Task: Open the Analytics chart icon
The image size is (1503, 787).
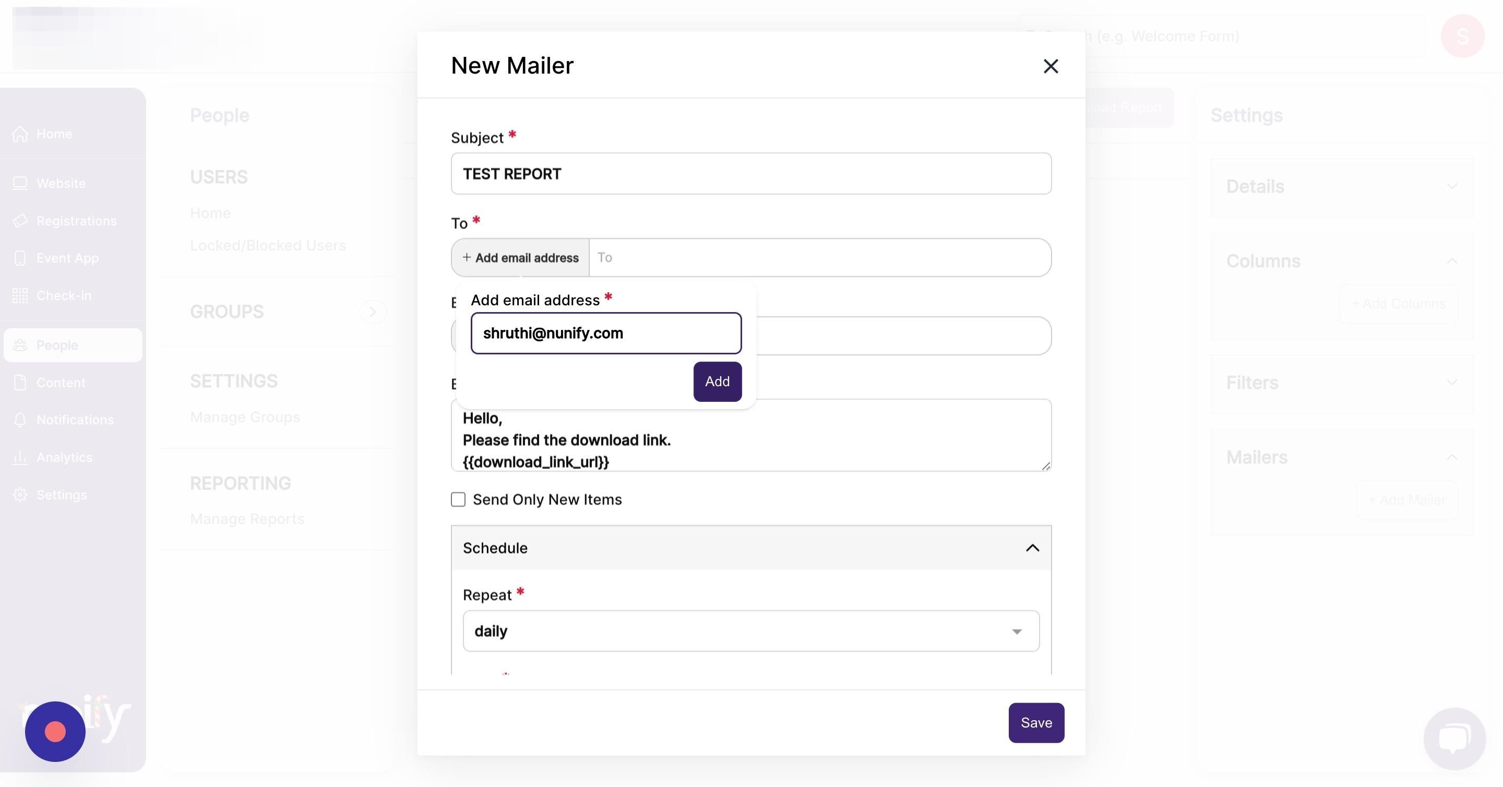Action: pos(20,457)
